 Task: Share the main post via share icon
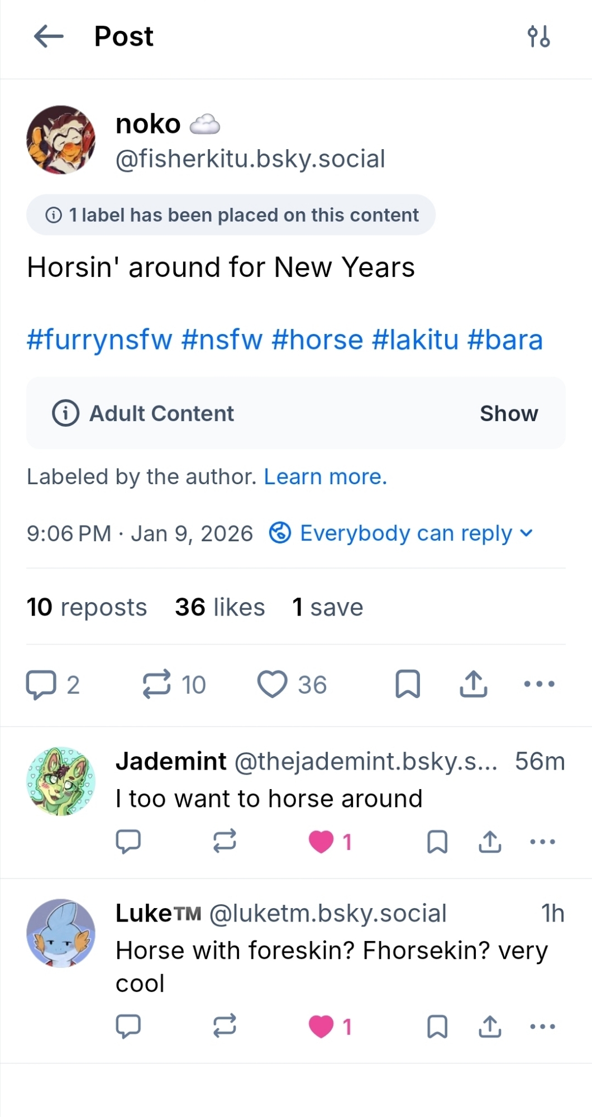click(x=473, y=684)
